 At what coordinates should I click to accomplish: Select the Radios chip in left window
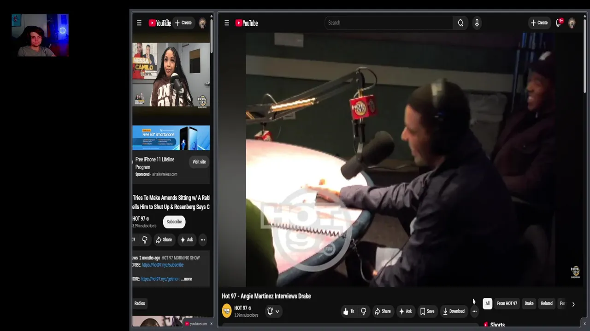[140, 303]
